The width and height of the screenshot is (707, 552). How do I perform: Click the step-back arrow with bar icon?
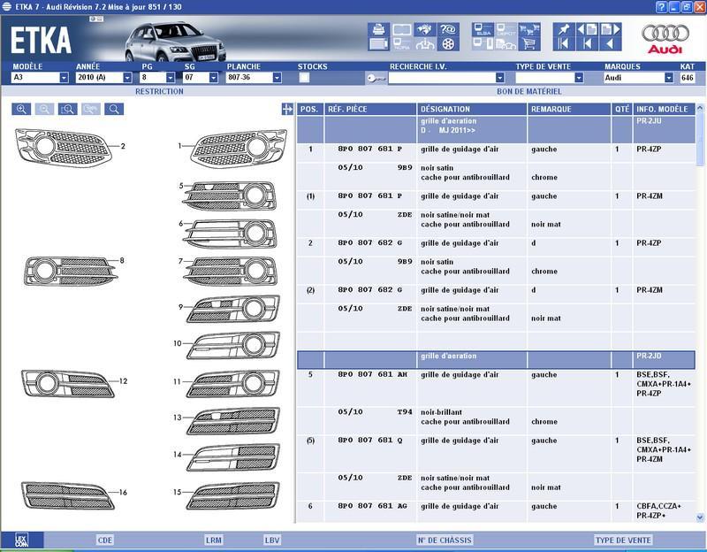587,43
